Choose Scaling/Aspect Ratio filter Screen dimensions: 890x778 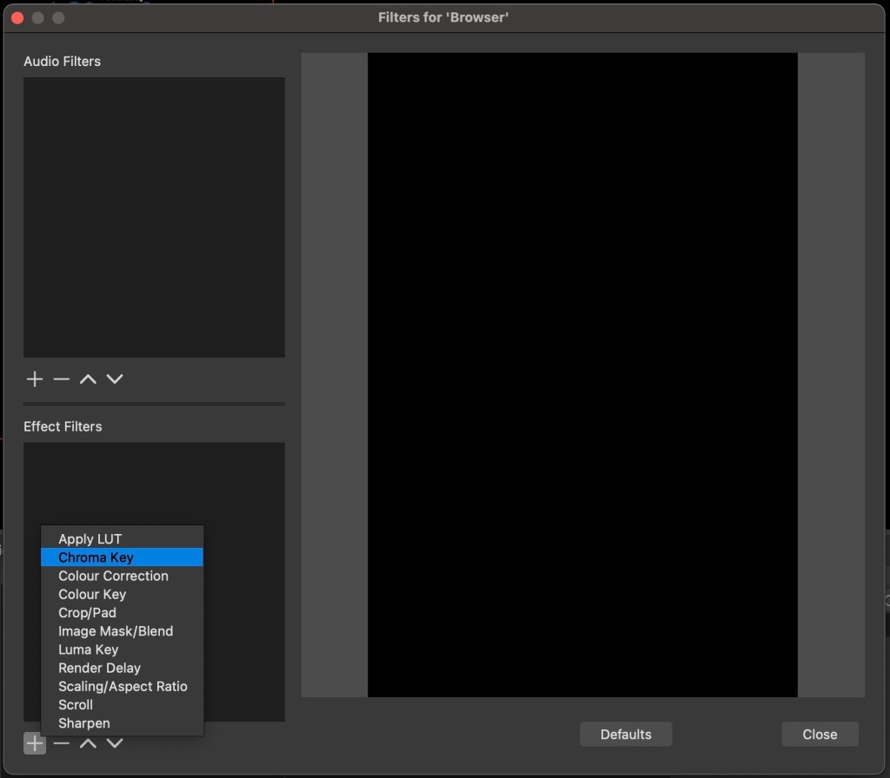point(123,686)
